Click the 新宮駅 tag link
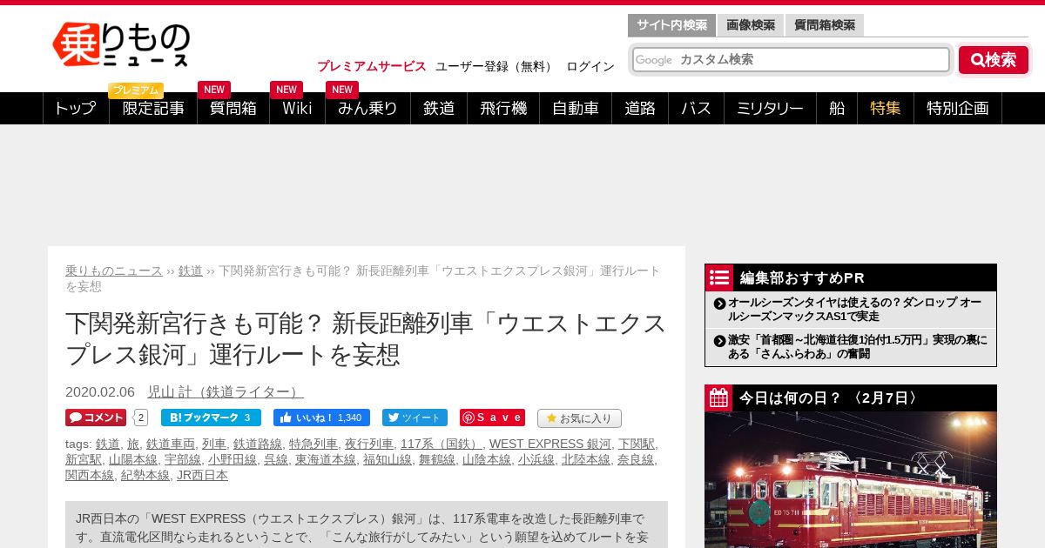The width and height of the screenshot is (1045, 548). 84,459
